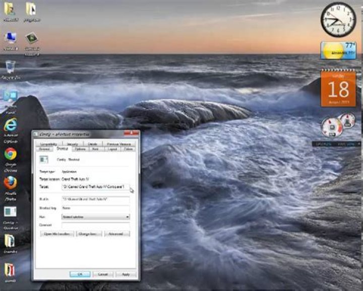Open the Internet Explorer desktop icon
Screen dimensions: 363x291
point(10,125)
